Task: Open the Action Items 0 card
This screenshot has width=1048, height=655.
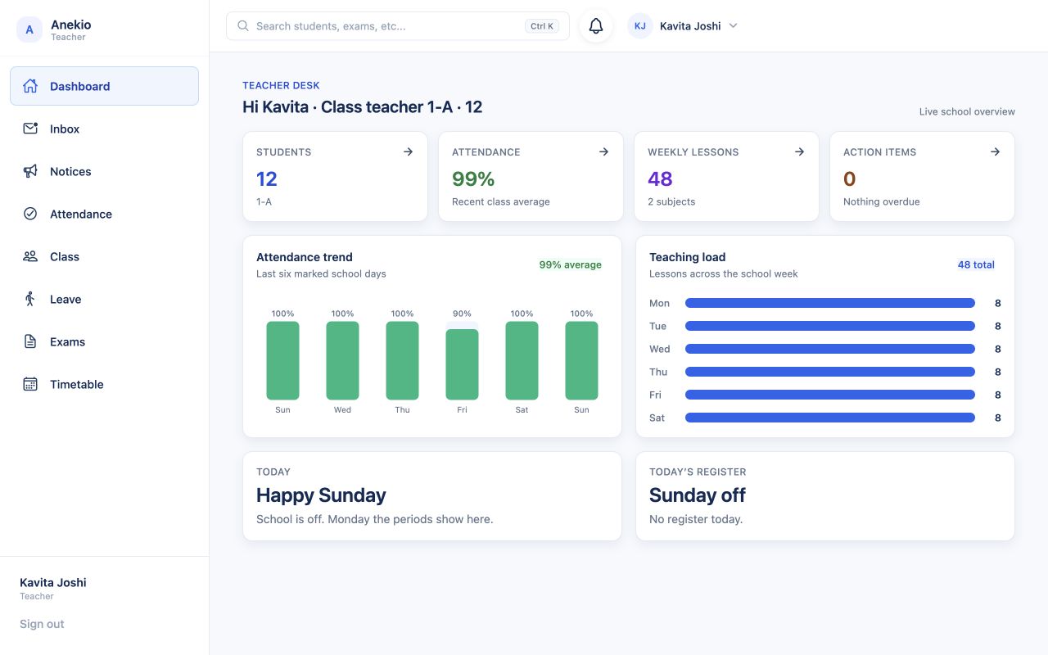Action: pos(922,177)
